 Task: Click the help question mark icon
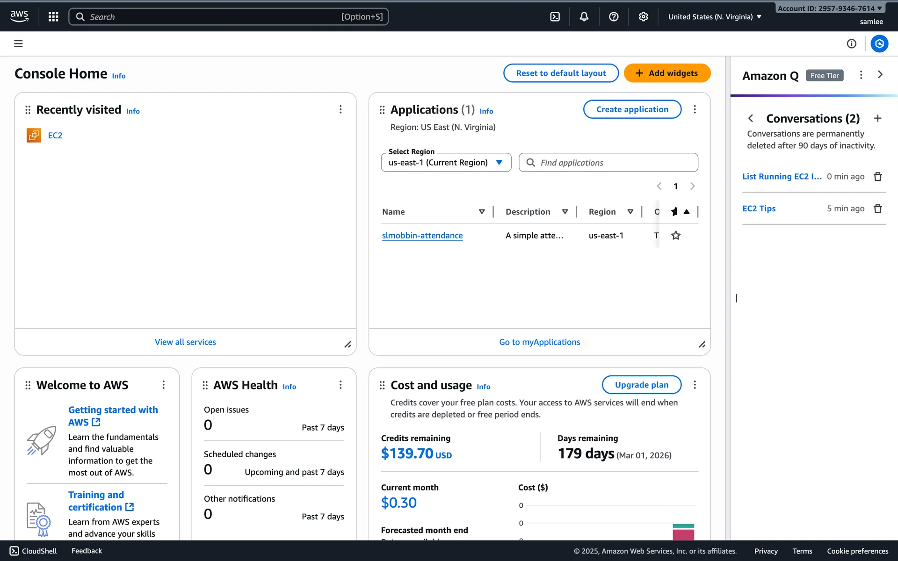614,17
